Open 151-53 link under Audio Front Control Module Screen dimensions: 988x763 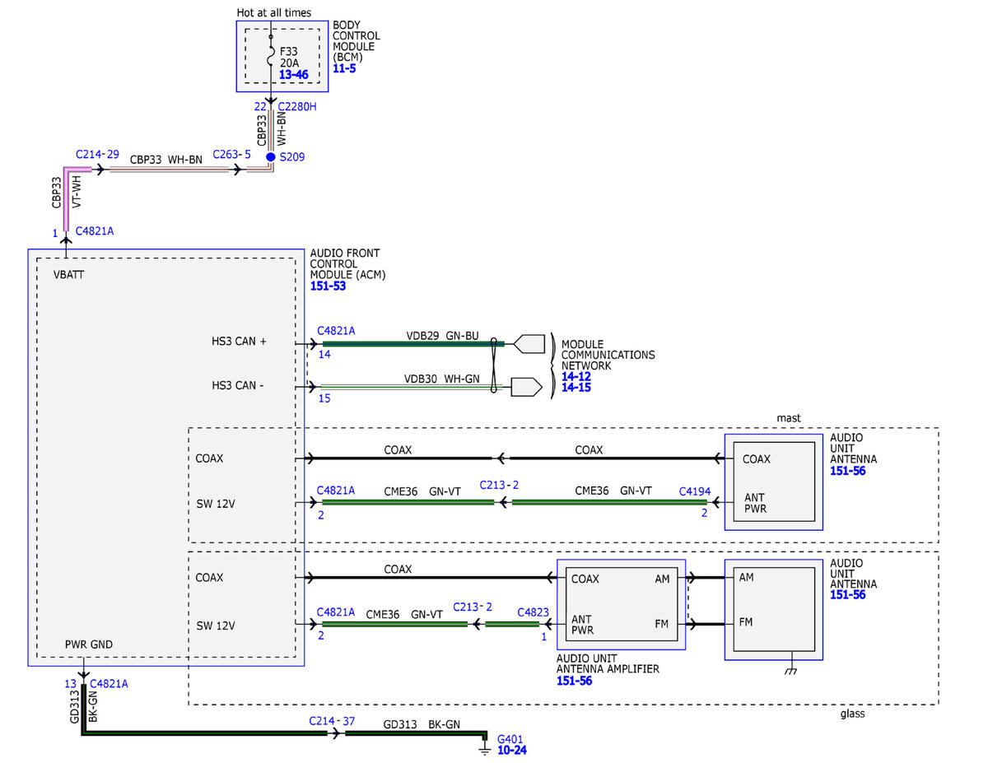coord(328,286)
